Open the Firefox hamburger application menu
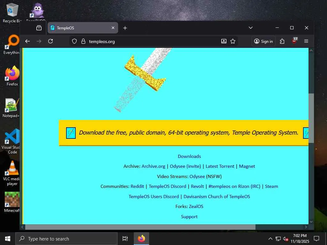This screenshot has width=327, height=245. click(306, 41)
